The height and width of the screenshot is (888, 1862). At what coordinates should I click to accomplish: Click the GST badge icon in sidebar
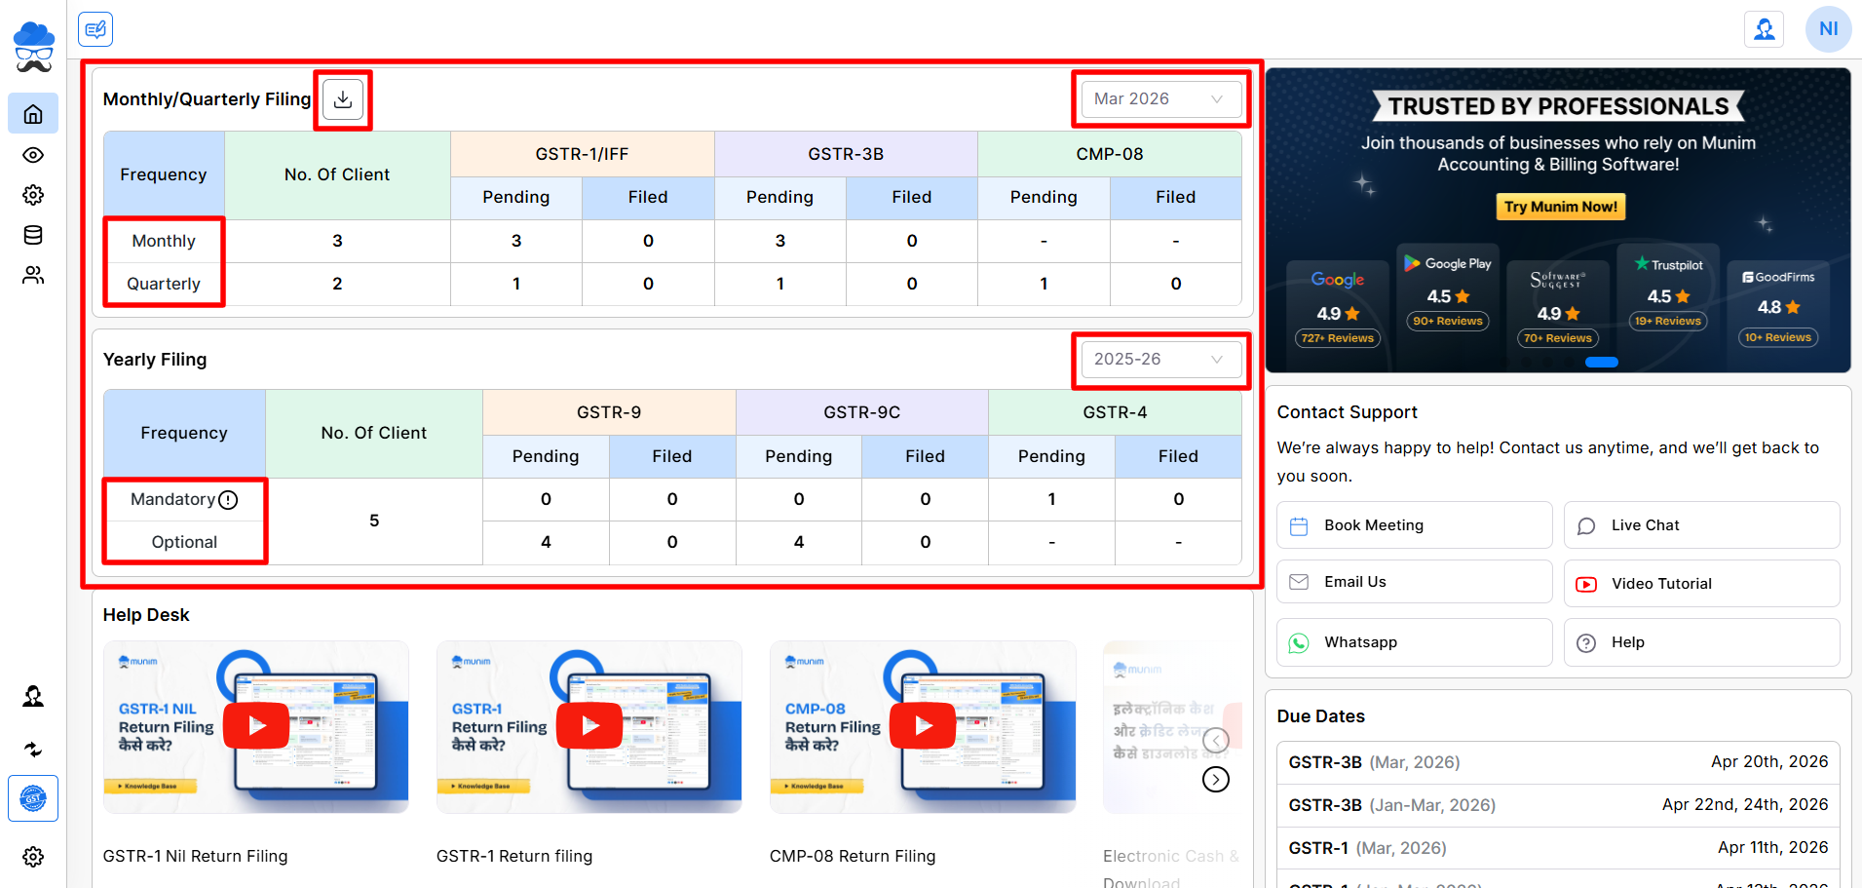(33, 798)
